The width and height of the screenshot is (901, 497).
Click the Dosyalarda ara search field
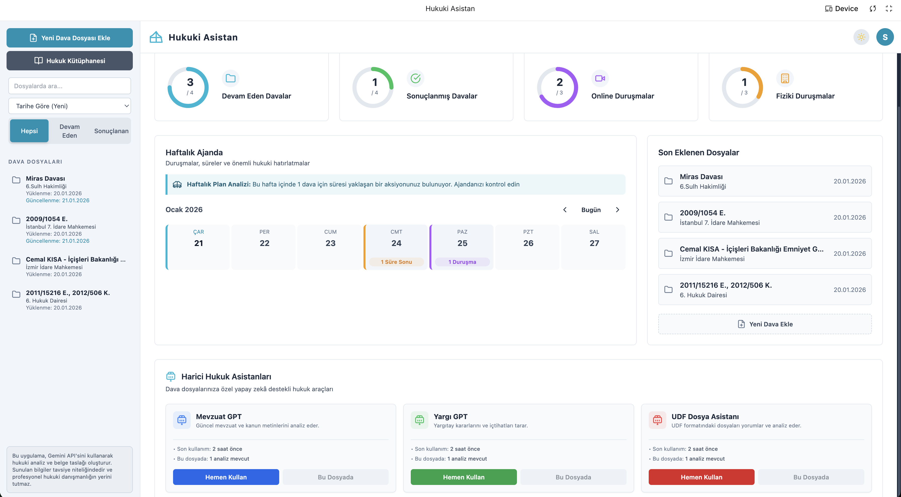point(70,86)
